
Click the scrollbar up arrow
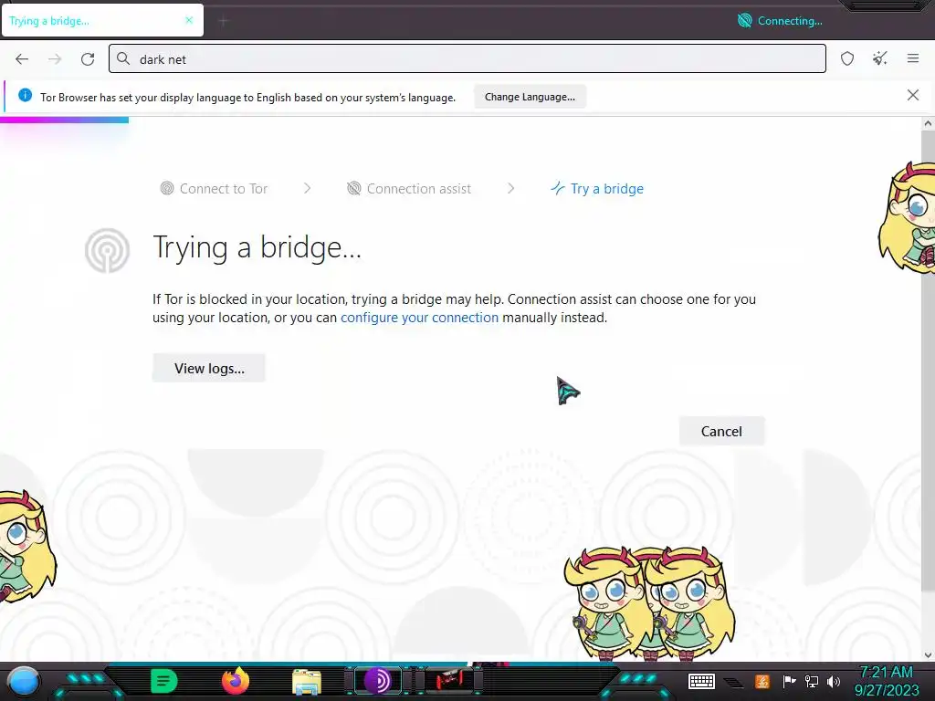click(928, 124)
